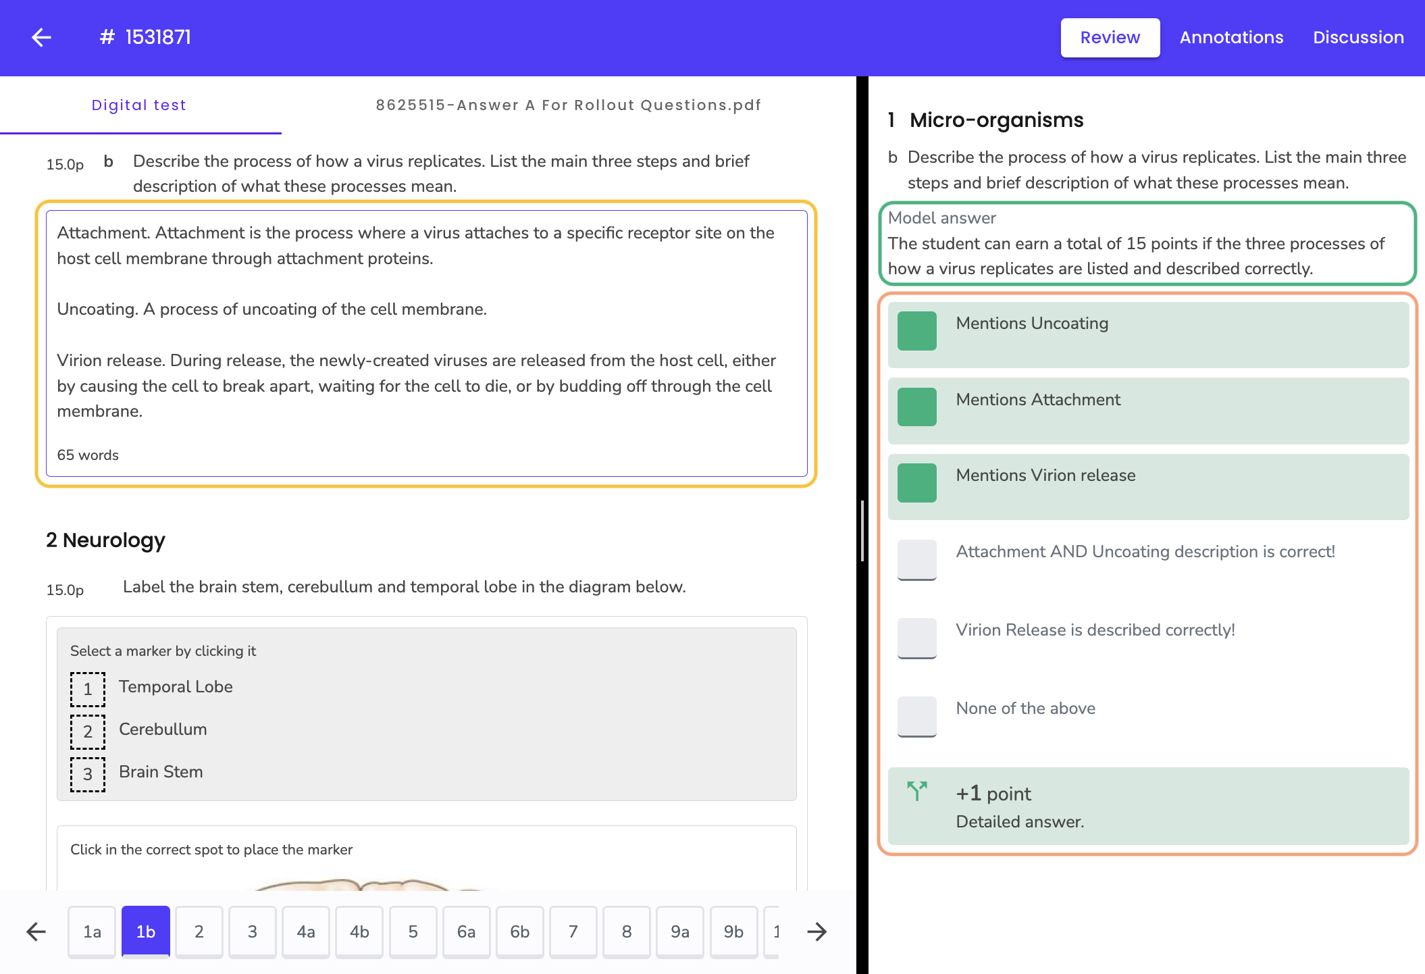Go to question 6b
Screen dimensions: 1425x974
pos(520,932)
